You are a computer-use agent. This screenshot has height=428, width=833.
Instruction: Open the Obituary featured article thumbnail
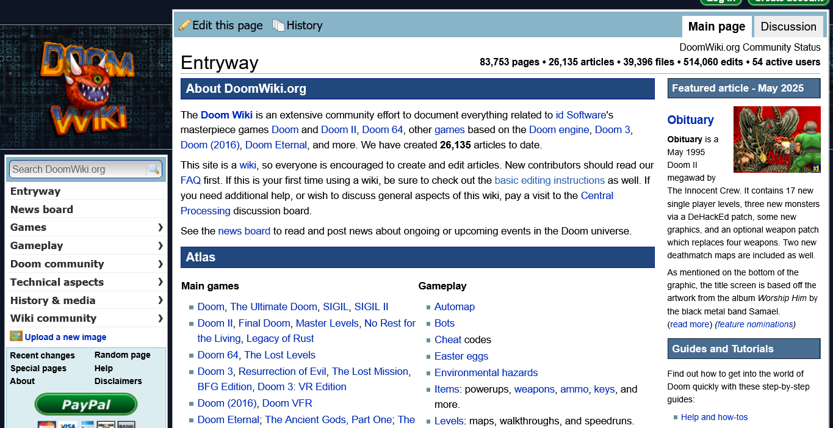pyautogui.click(x=776, y=140)
